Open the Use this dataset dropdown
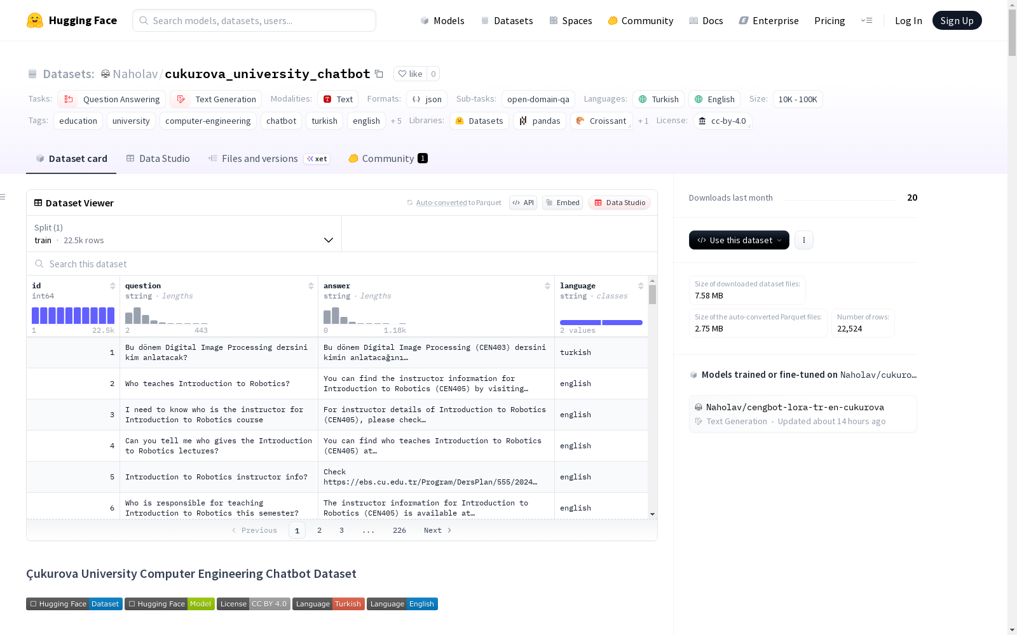 pos(739,240)
